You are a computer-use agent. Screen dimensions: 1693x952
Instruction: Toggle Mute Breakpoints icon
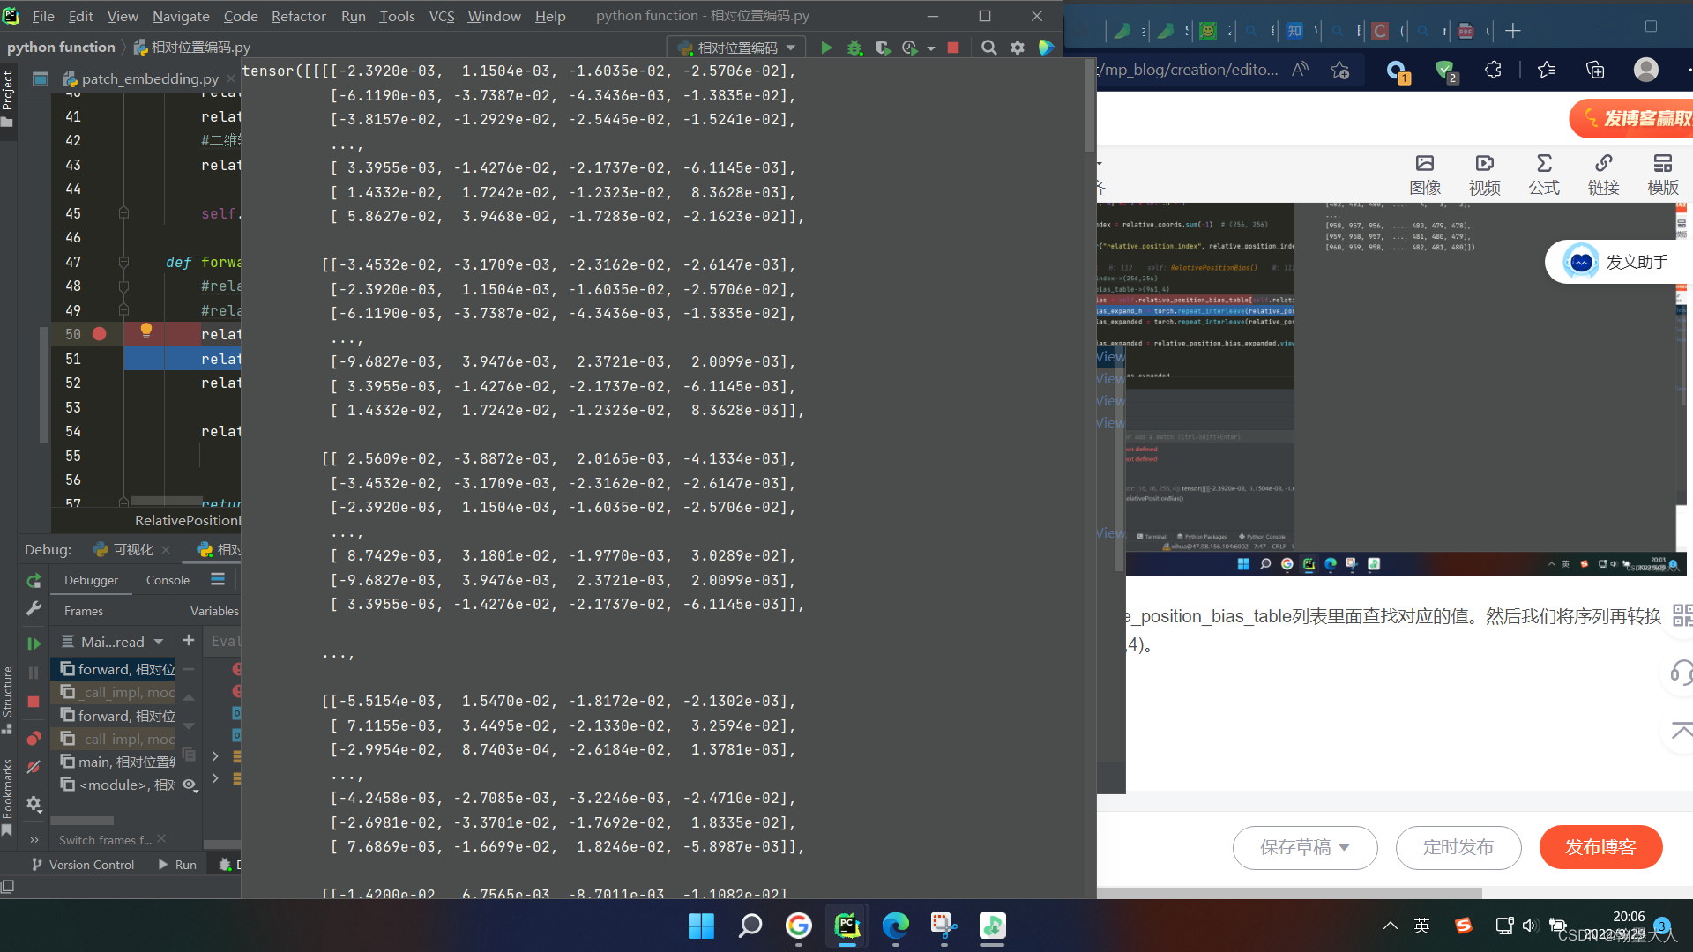pos(34,767)
